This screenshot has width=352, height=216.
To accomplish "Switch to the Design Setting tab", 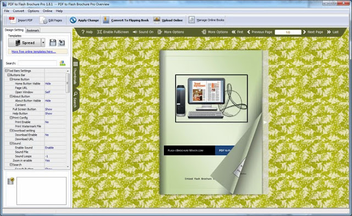I will (x=14, y=30).
